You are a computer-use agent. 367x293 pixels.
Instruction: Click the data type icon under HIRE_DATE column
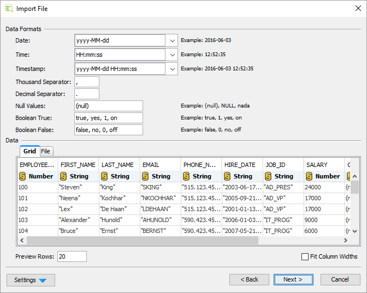click(x=227, y=176)
